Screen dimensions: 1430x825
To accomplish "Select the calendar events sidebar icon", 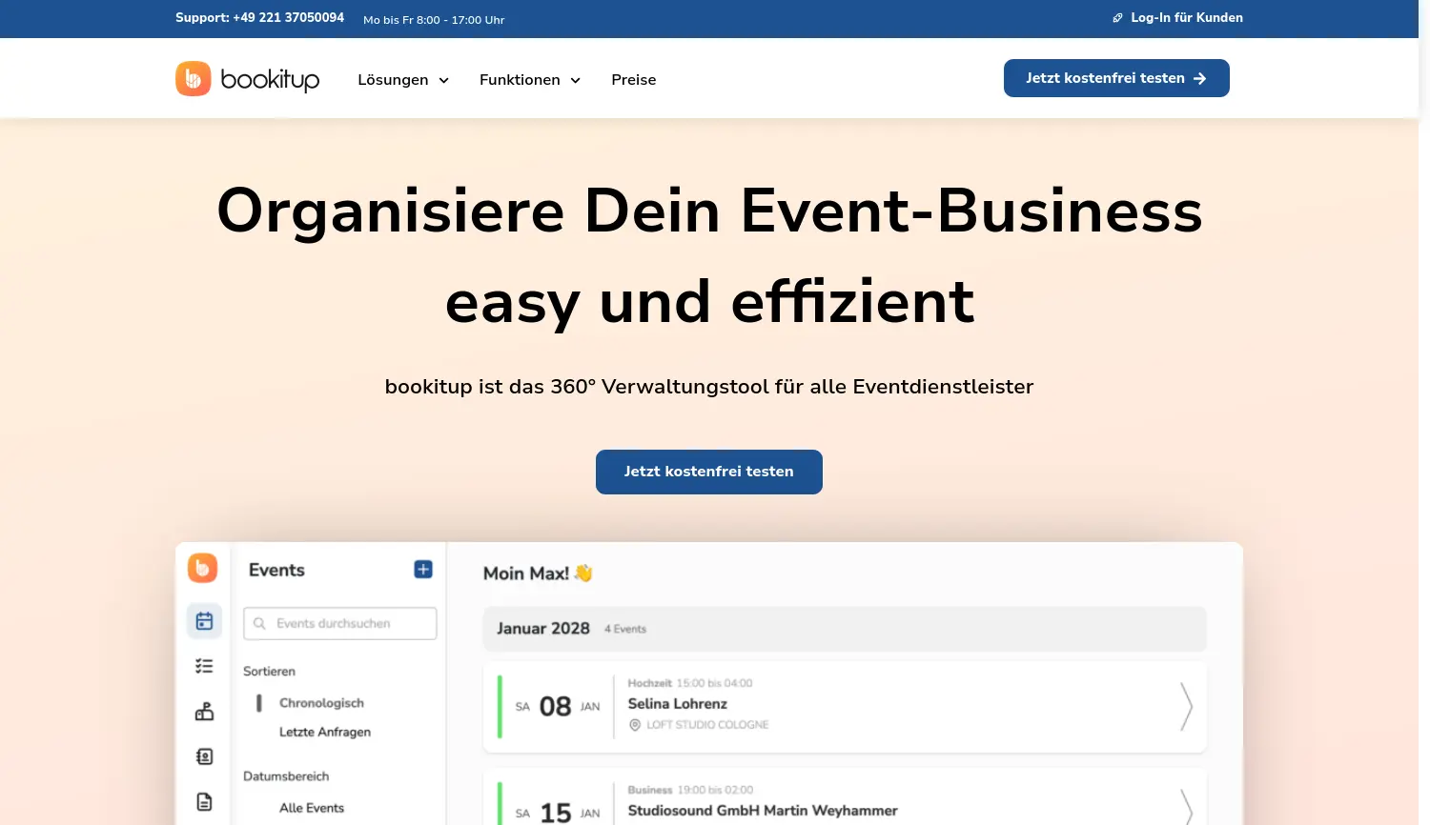I will point(204,621).
